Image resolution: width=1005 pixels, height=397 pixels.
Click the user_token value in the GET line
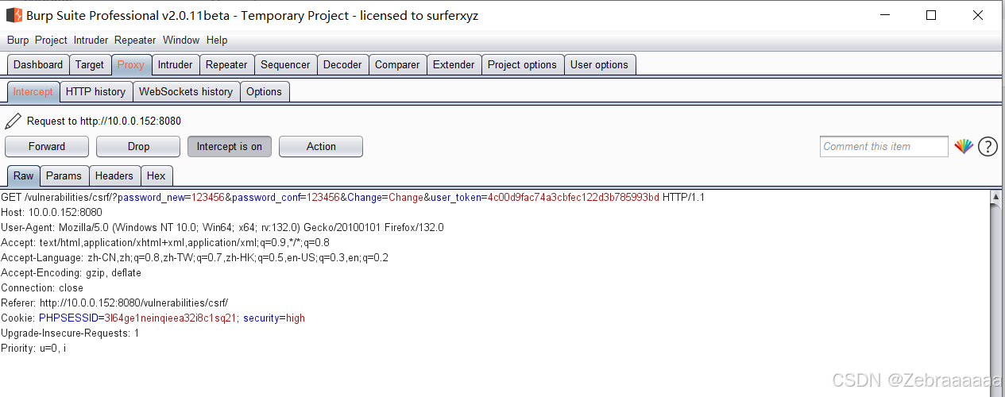click(573, 198)
